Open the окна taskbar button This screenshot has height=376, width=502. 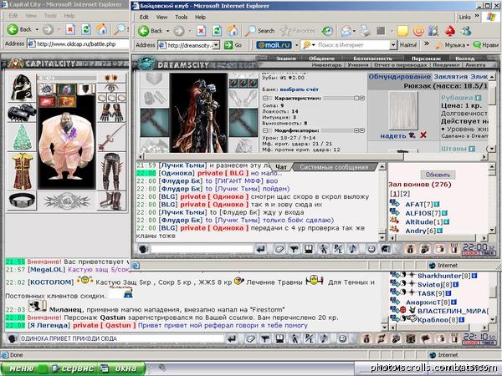(121, 368)
